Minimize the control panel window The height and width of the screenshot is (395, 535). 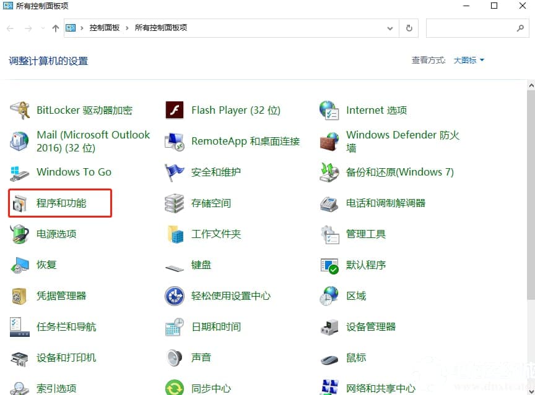coord(466,6)
